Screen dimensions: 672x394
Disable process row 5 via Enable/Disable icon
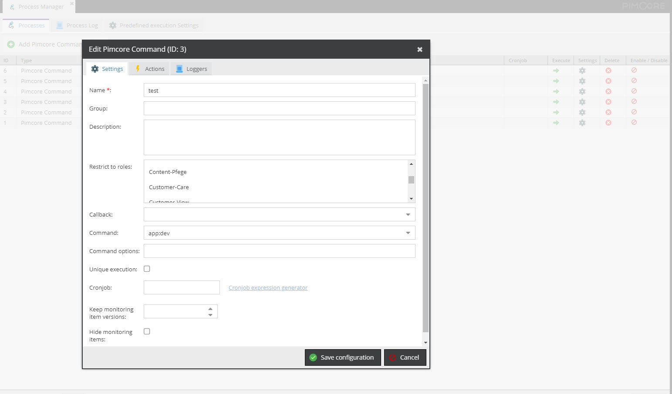tap(634, 80)
